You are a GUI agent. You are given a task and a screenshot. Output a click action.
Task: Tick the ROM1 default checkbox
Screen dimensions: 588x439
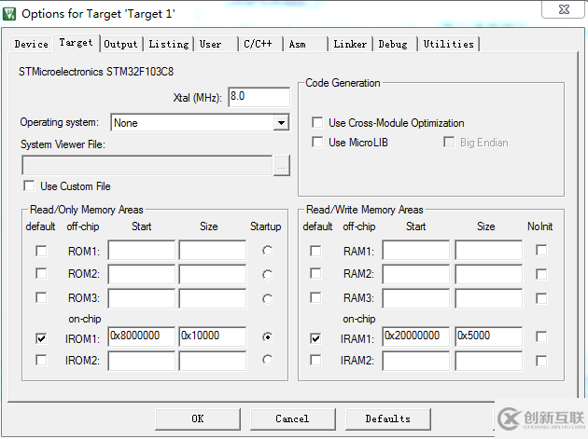[41, 251]
